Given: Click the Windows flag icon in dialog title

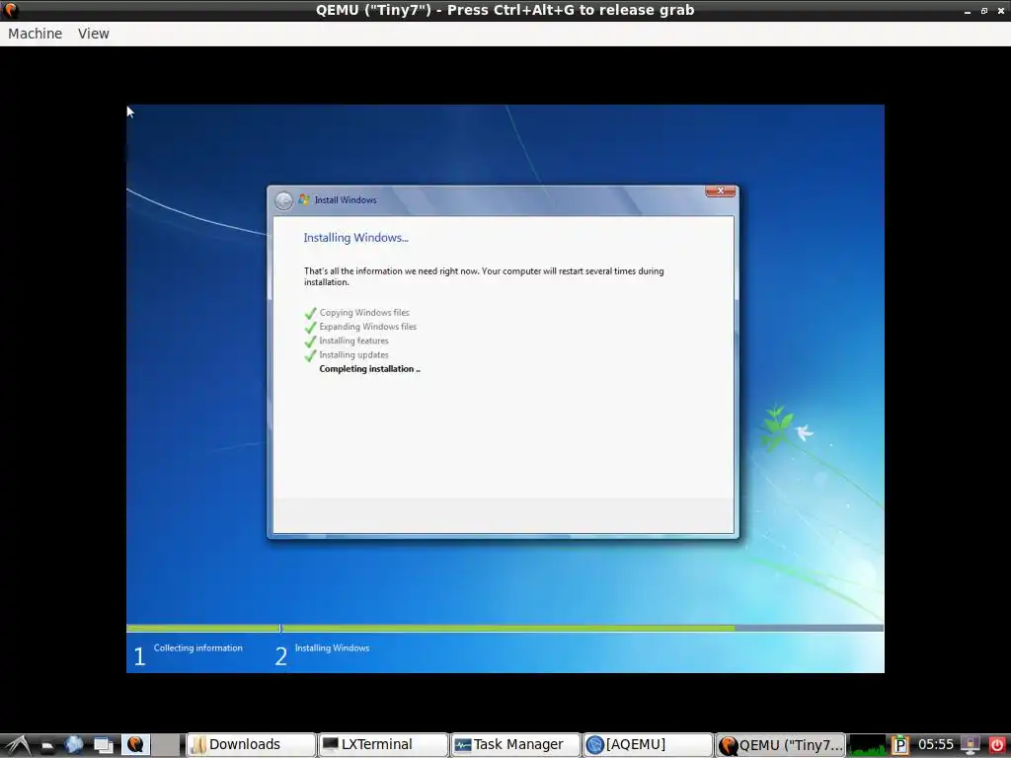Looking at the screenshot, I should point(304,199).
